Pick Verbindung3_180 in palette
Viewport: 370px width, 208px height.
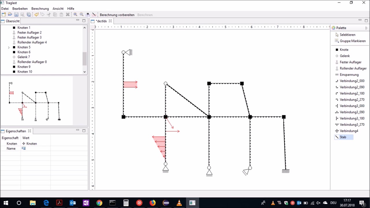pyautogui.click(x=349, y=118)
